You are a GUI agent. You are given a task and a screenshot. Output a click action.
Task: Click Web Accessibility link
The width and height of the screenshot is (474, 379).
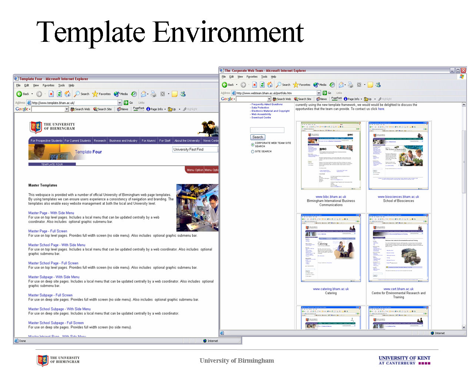(261, 114)
